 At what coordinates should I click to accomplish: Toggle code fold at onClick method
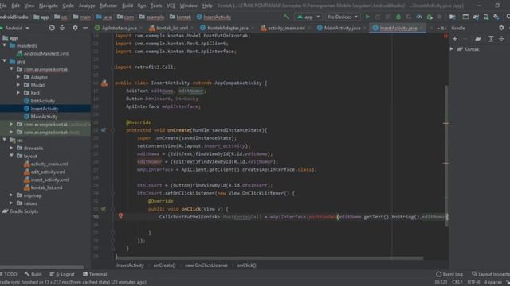tap(112, 209)
